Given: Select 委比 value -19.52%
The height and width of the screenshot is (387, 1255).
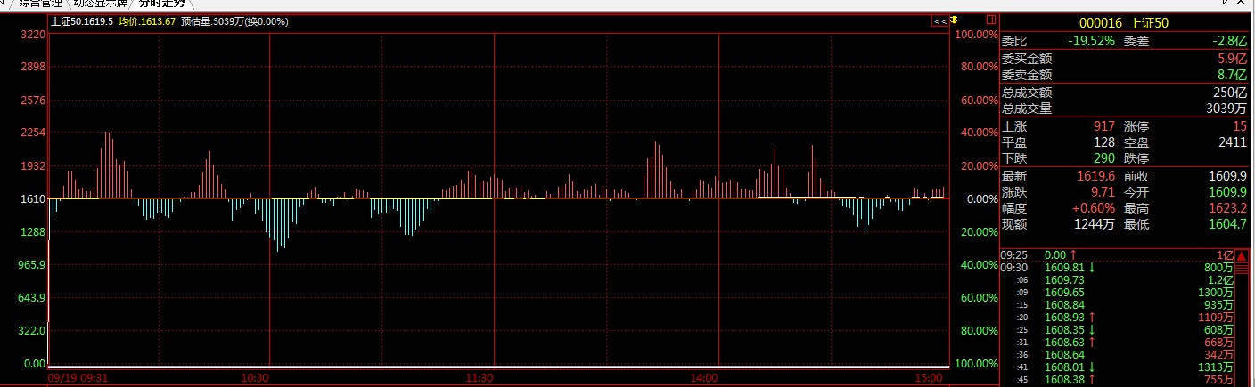Looking at the screenshot, I should 1092,41.
